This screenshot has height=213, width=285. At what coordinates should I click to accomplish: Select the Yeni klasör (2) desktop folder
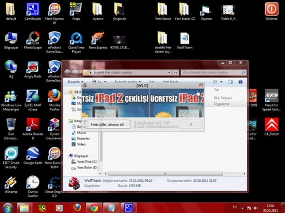[185, 11]
